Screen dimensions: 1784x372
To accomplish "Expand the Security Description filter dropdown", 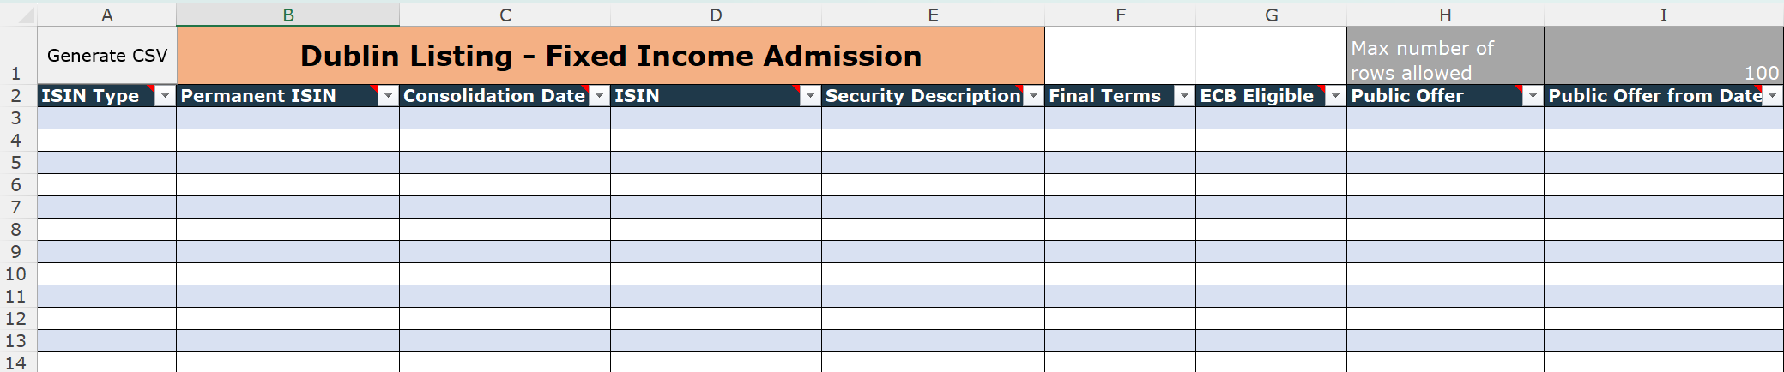I will click(x=1033, y=96).
